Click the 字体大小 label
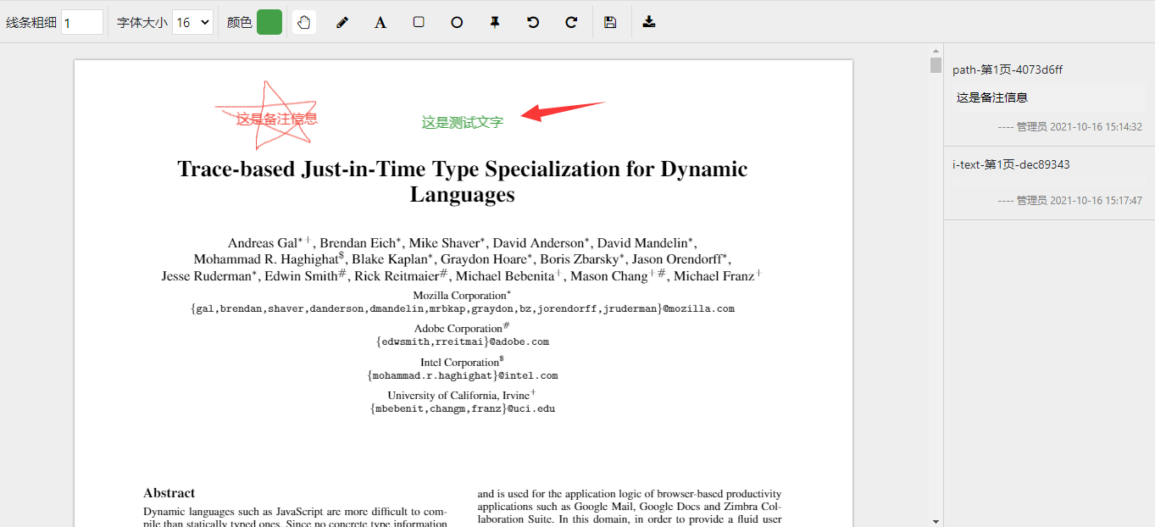1155x527 pixels. [142, 23]
